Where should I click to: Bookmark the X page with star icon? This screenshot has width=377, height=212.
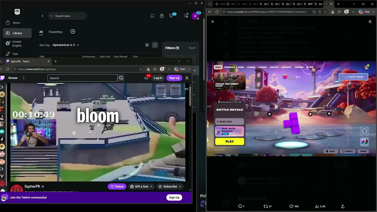325,12
